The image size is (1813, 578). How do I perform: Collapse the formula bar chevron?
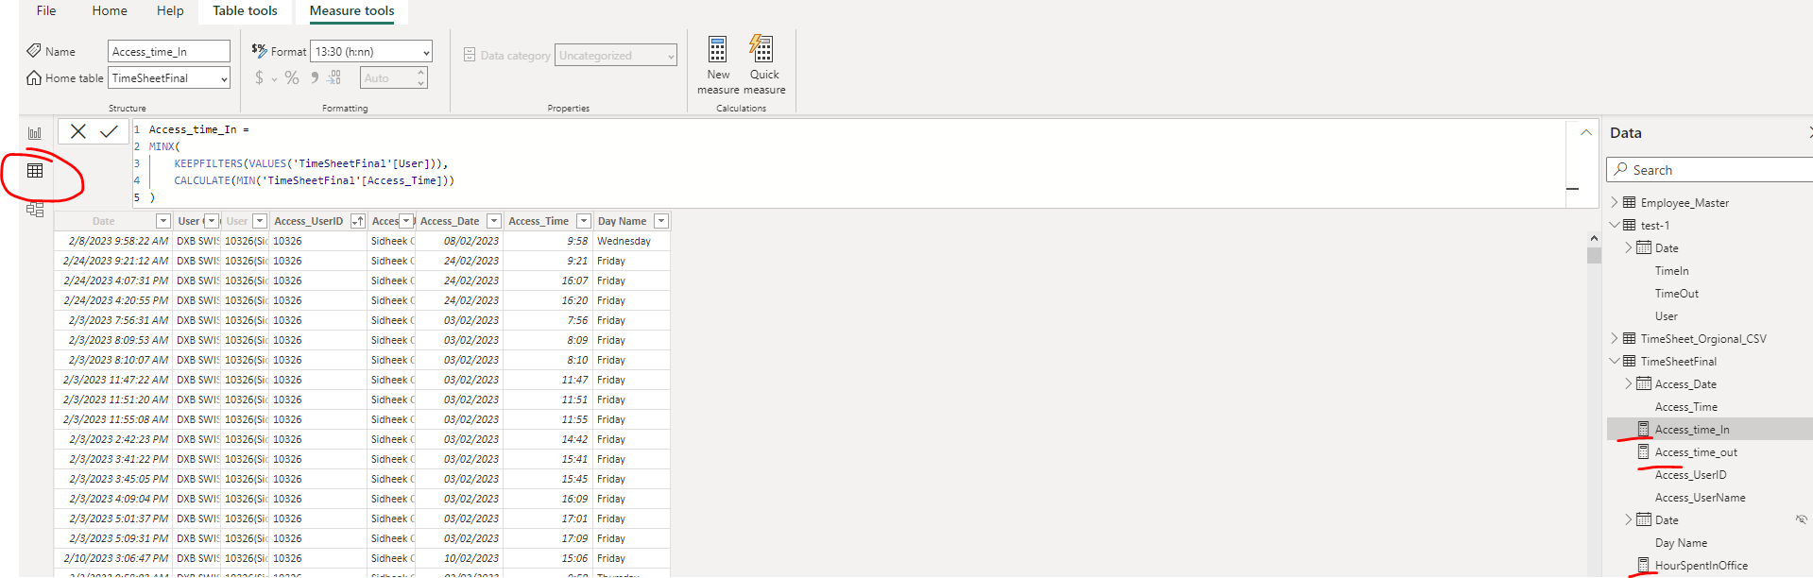point(1586,132)
